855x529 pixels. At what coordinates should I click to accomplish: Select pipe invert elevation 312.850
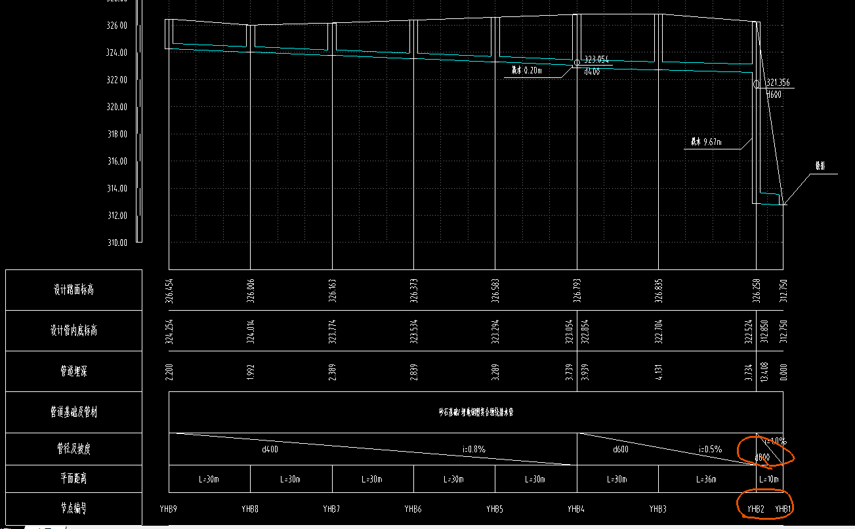[x=764, y=331]
